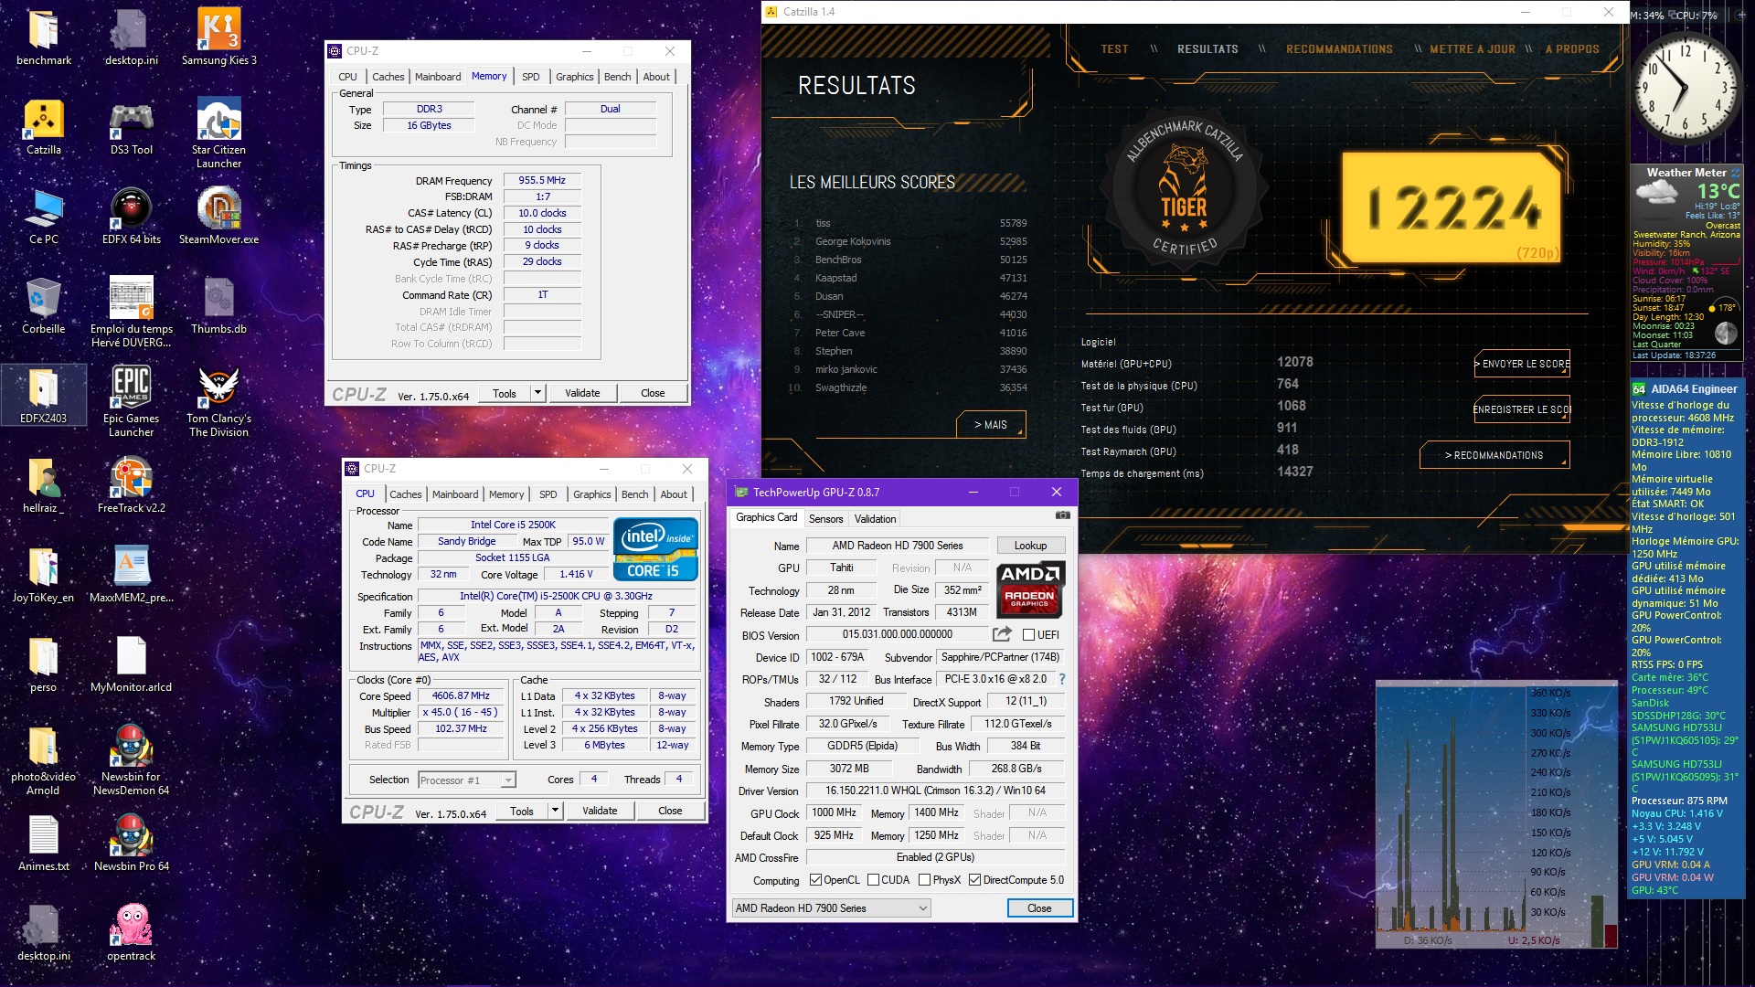Toggle PhysX checkbox in GPU-Z
The width and height of the screenshot is (1755, 987).
[x=925, y=880]
